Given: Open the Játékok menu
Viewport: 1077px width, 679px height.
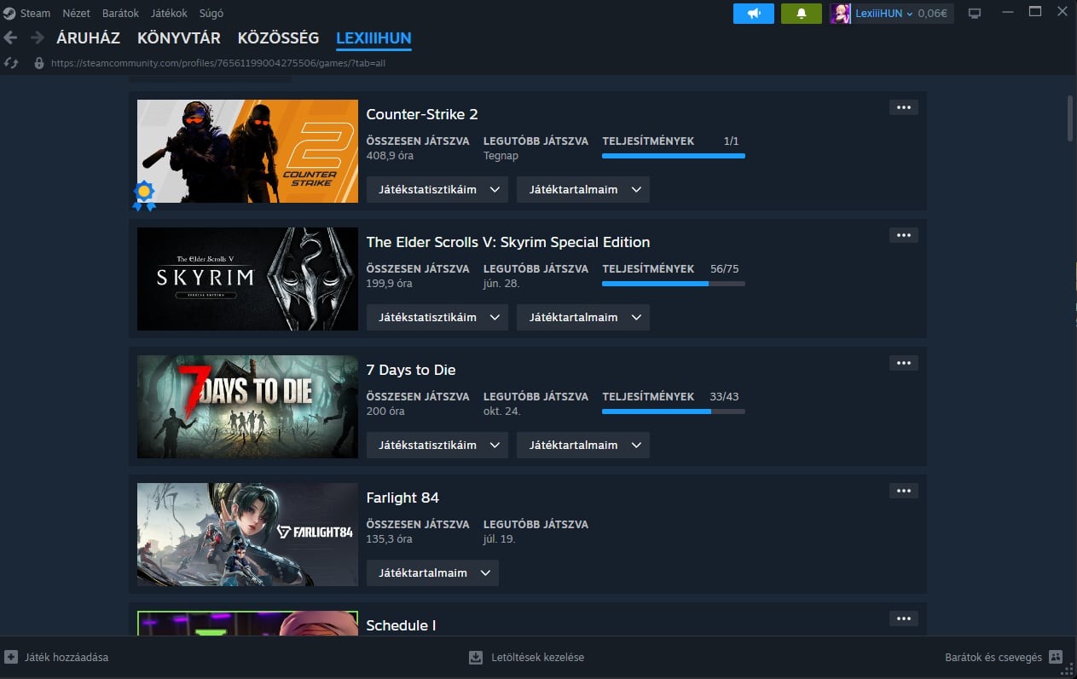Looking at the screenshot, I should click(169, 14).
